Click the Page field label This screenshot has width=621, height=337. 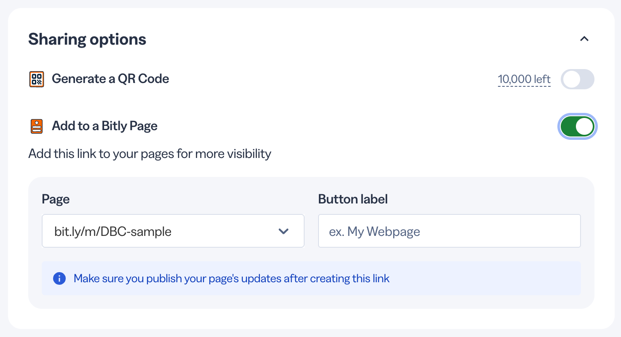[56, 199]
